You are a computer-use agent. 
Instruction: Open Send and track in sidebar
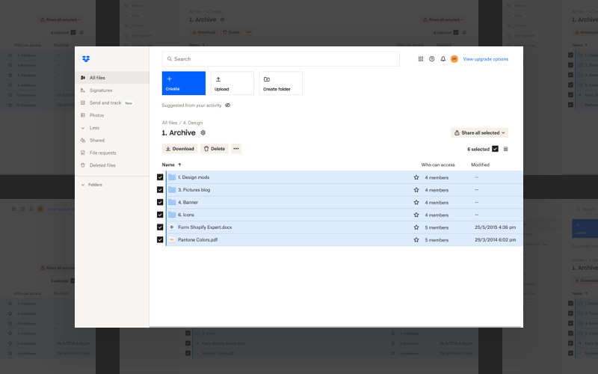click(105, 103)
